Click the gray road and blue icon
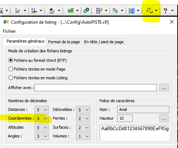This screenshot has width=178, height=148. pos(131,11)
